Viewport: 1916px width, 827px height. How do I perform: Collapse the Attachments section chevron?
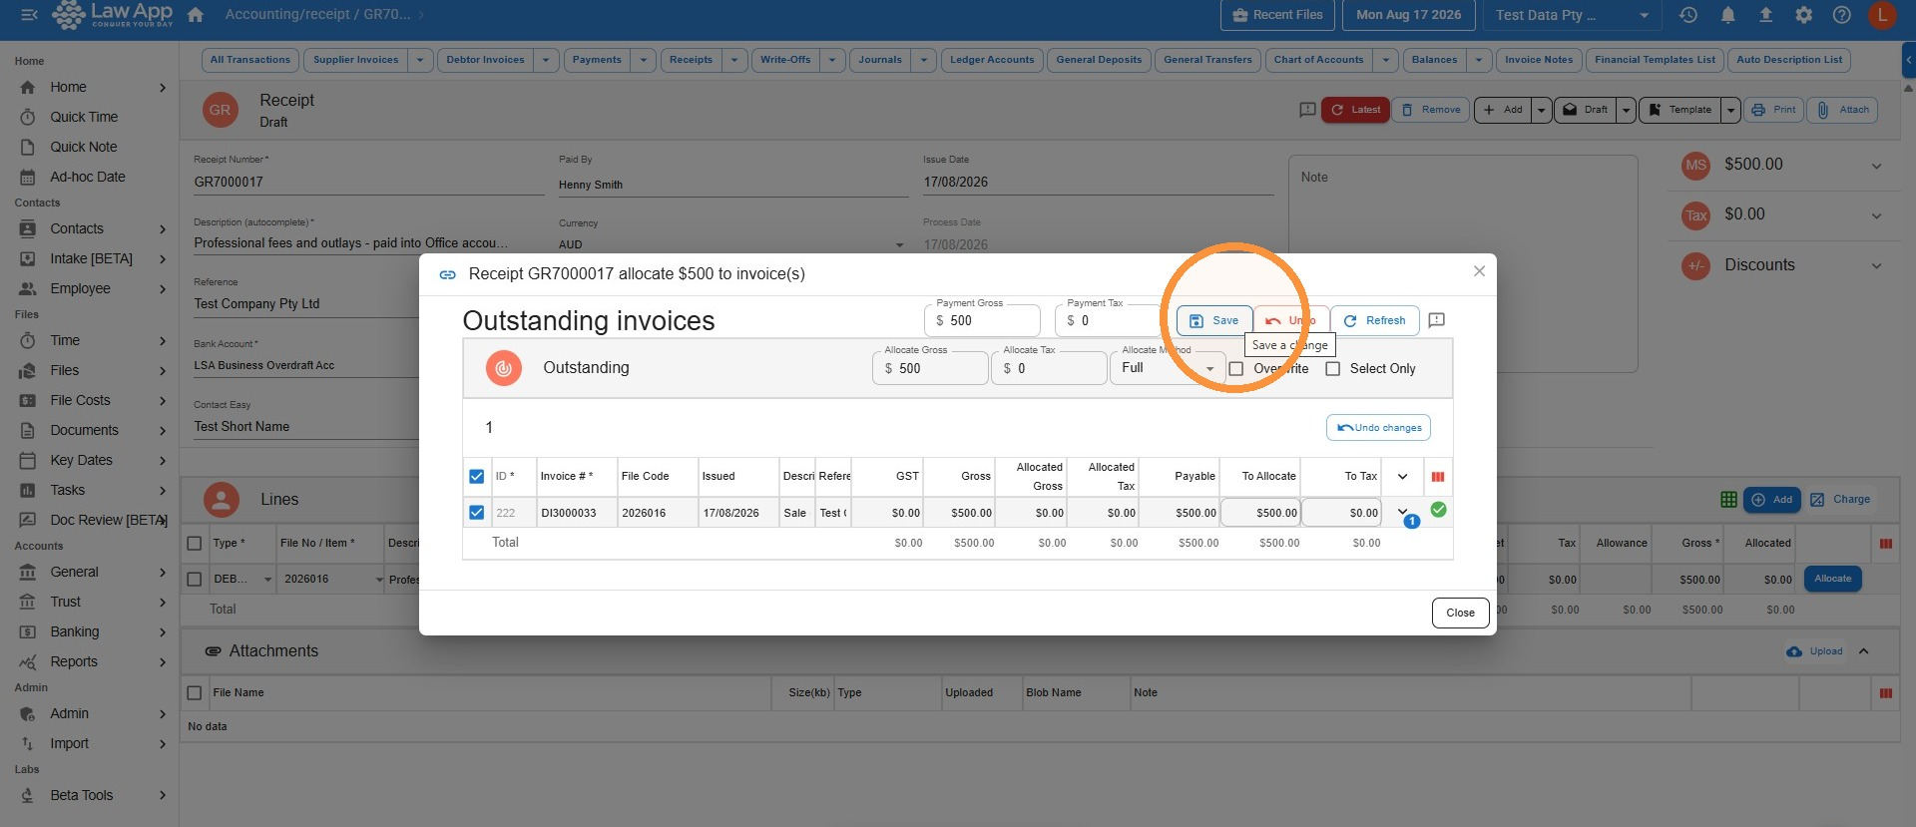[1864, 651]
